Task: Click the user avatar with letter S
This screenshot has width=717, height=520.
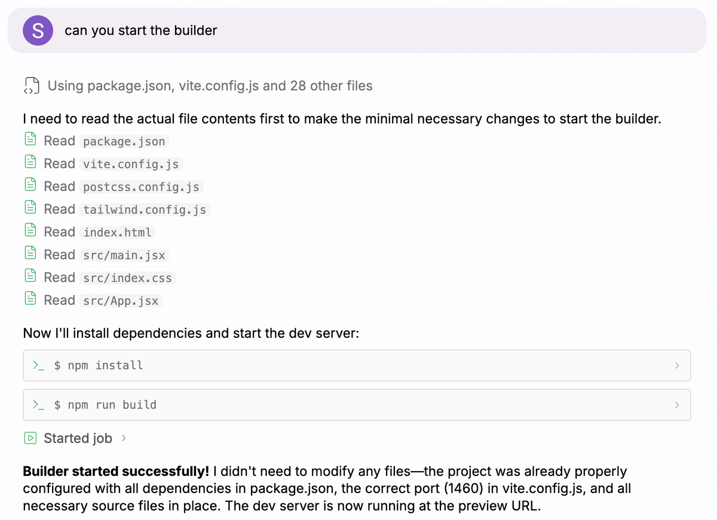Action: pyautogui.click(x=37, y=30)
